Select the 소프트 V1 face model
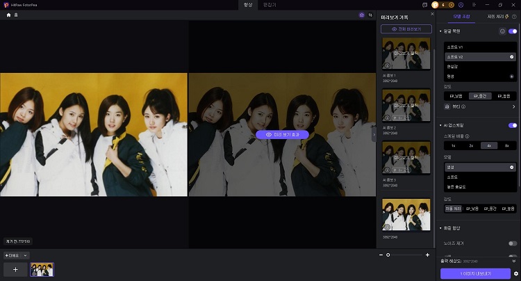This screenshot has height=281, width=521. 480,47
